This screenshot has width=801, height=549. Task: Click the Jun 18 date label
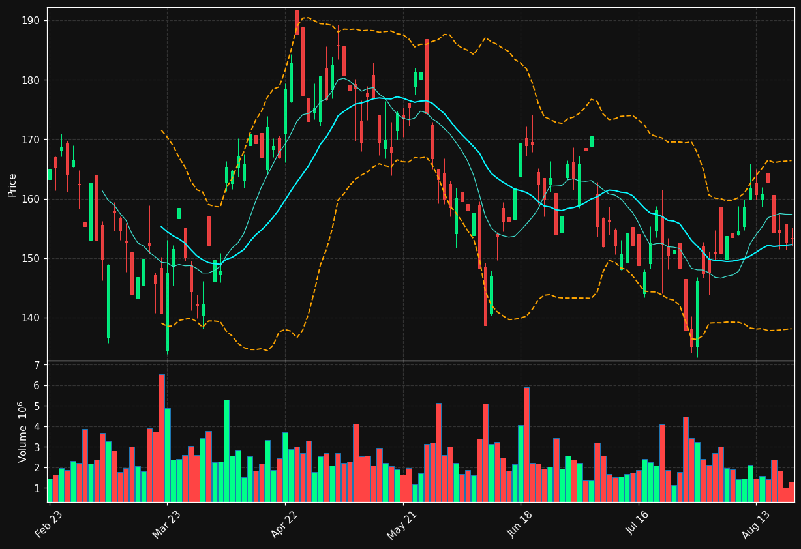coord(521,525)
